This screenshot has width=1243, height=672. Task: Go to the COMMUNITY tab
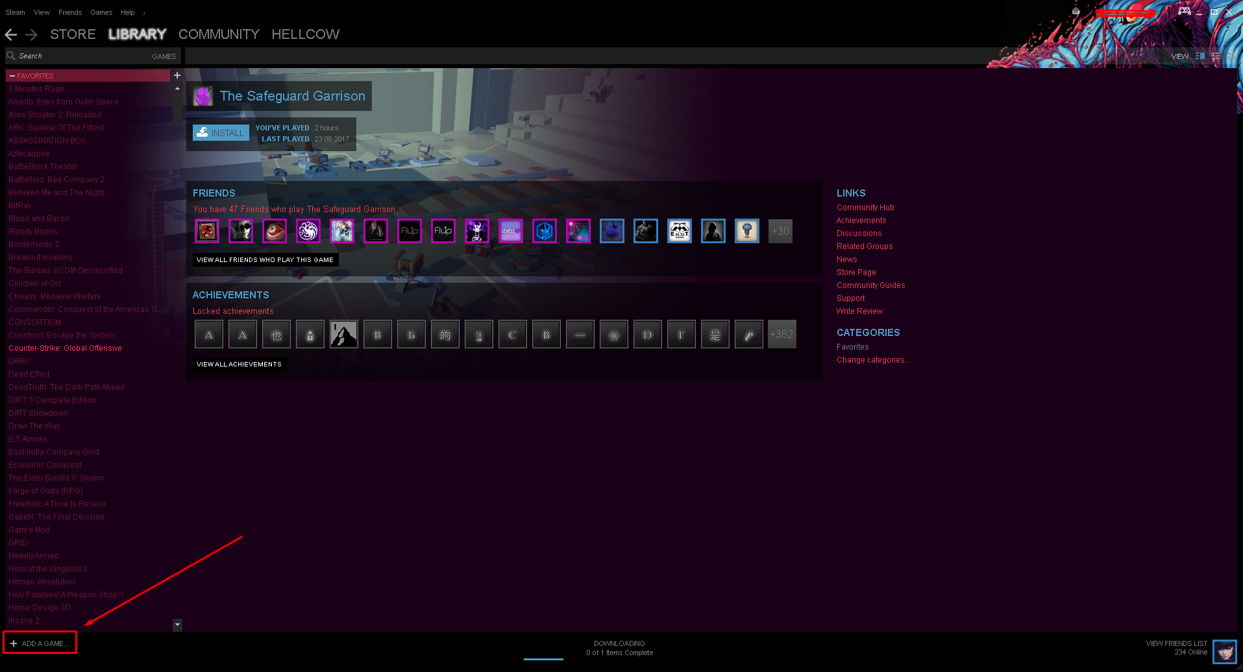(219, 34)
